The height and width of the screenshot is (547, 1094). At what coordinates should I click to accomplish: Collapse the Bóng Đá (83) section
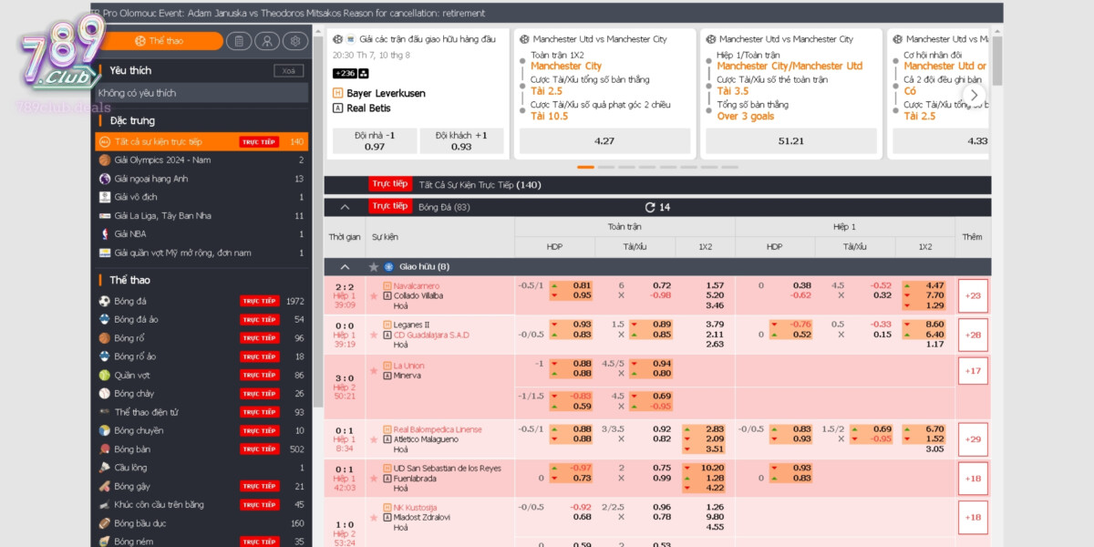tap(345, 207)
